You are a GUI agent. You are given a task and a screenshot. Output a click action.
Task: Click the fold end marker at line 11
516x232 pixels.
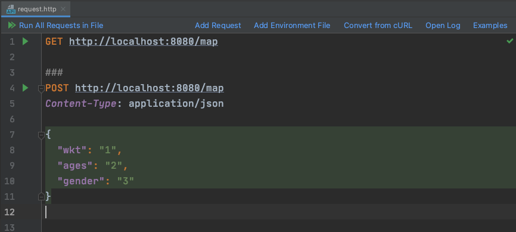point(41,197)
